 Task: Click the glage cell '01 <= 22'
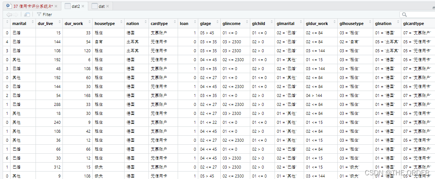pos(209,122)
